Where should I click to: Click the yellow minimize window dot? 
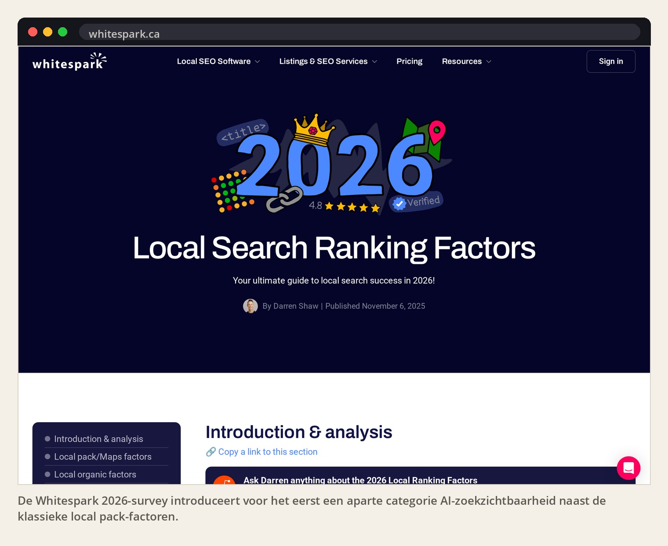pos(48,32)
